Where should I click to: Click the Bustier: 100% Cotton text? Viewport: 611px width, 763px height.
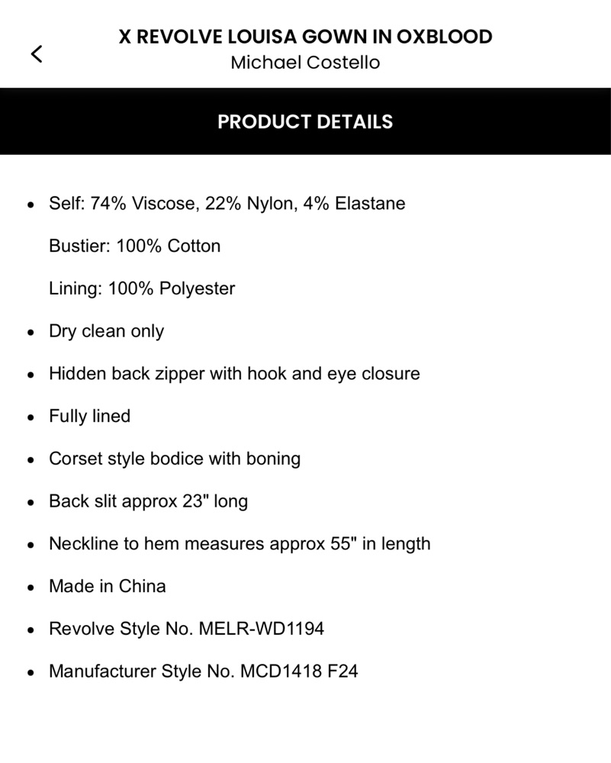(x=134, y=246)
